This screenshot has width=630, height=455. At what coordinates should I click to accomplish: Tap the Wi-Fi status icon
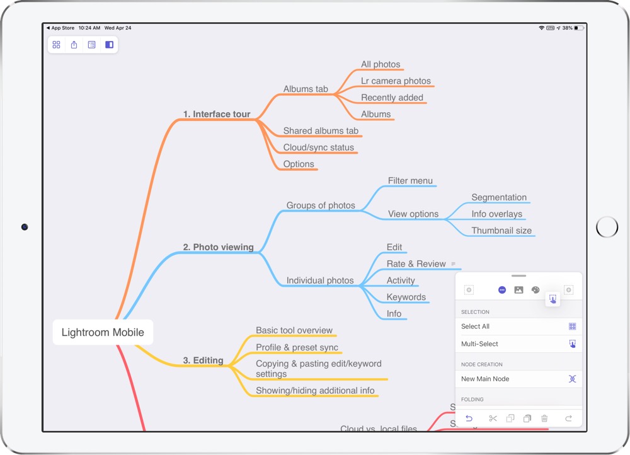click(x=542, y=28)
